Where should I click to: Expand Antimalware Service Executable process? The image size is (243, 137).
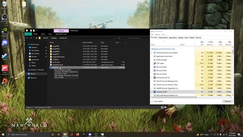click(152, 53)
